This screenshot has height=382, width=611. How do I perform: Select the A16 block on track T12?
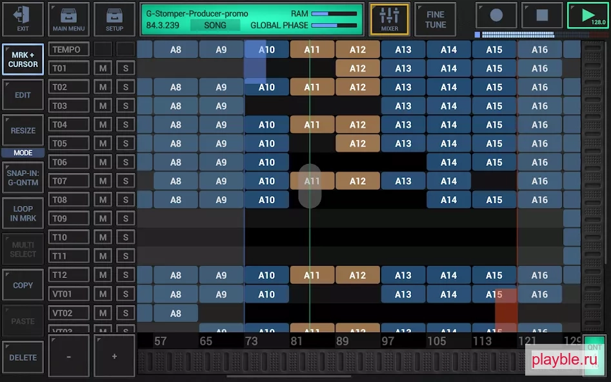(x=539, y=275)
